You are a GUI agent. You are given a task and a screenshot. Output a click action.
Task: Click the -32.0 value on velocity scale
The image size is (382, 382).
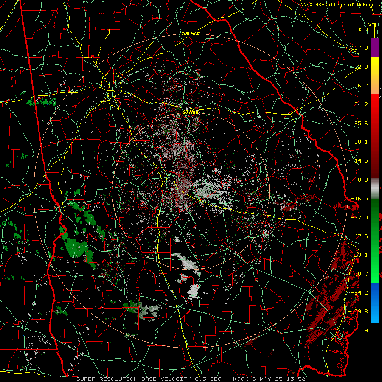(x=360, y=218)
